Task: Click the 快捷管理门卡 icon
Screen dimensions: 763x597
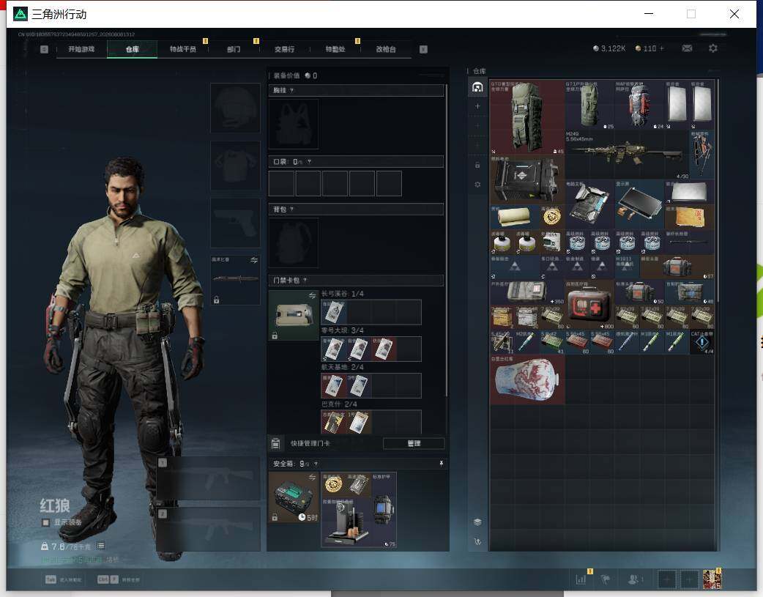Action: point(275,443)
